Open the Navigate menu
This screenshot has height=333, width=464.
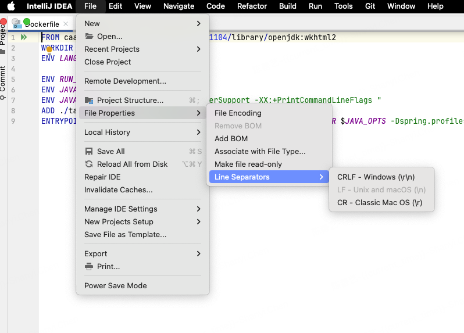(x=179, y=6)
